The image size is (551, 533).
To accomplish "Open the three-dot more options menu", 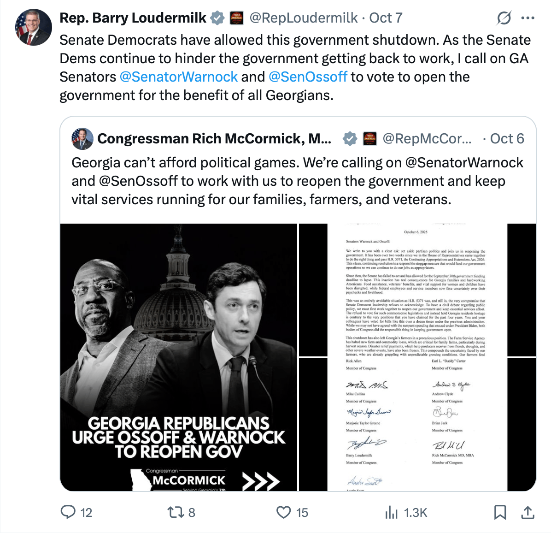I will (528, 18).
